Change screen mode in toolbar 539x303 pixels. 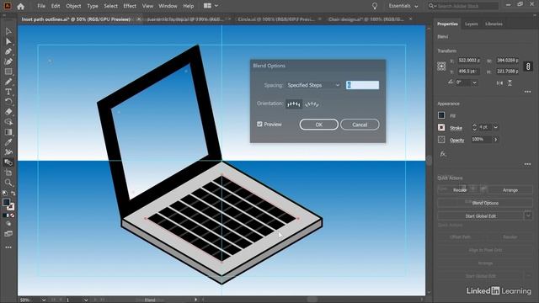pyautogui.click(x=8, y=234)
